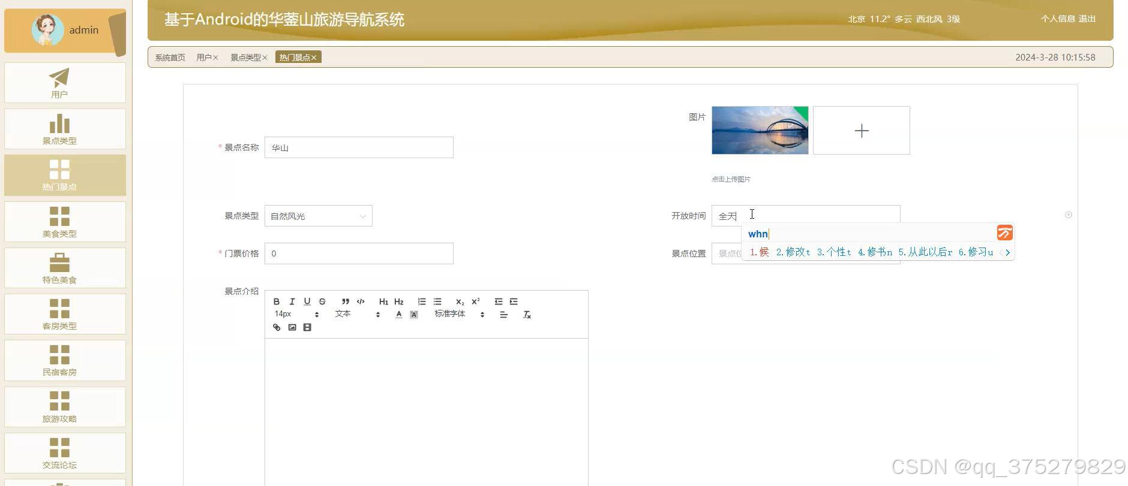This screenshot has height=486, width=1128.
Task: Open 民宿客房 in the sidebar
Action: click(65, 360)
